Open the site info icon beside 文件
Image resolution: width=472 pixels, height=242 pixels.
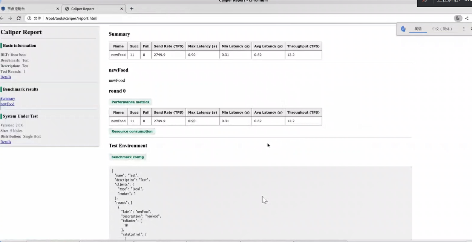tap(29, 18)
